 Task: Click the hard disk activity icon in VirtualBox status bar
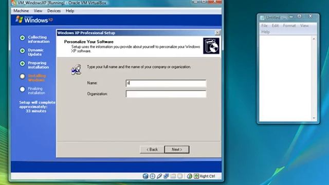(x=145, y=176)
